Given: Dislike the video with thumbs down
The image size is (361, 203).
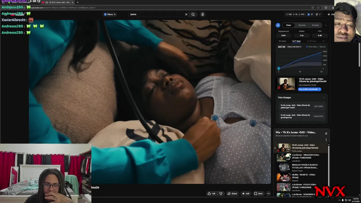Looking at the screenshot, I should pyautogui.click(x=221, y=193).
